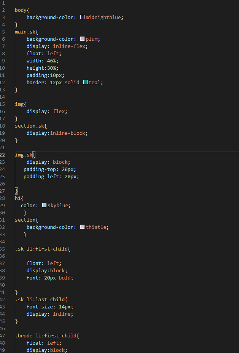Click line number 47 in gutter
Screen dimensions: 239x353
(3, 335)
